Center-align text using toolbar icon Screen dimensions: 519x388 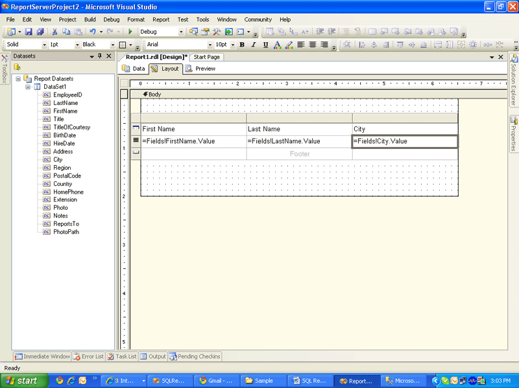313,45
